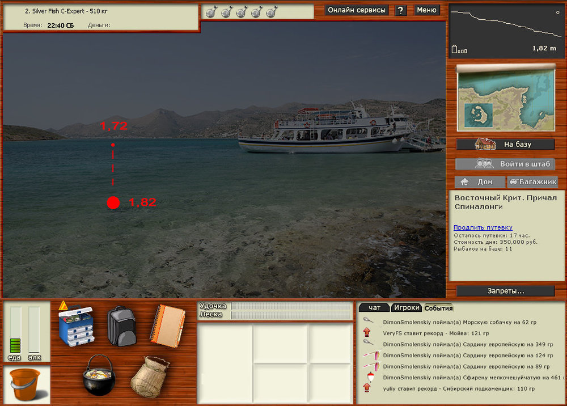
Task: Click the Продлить путевку link
Action: click(483, 227)
